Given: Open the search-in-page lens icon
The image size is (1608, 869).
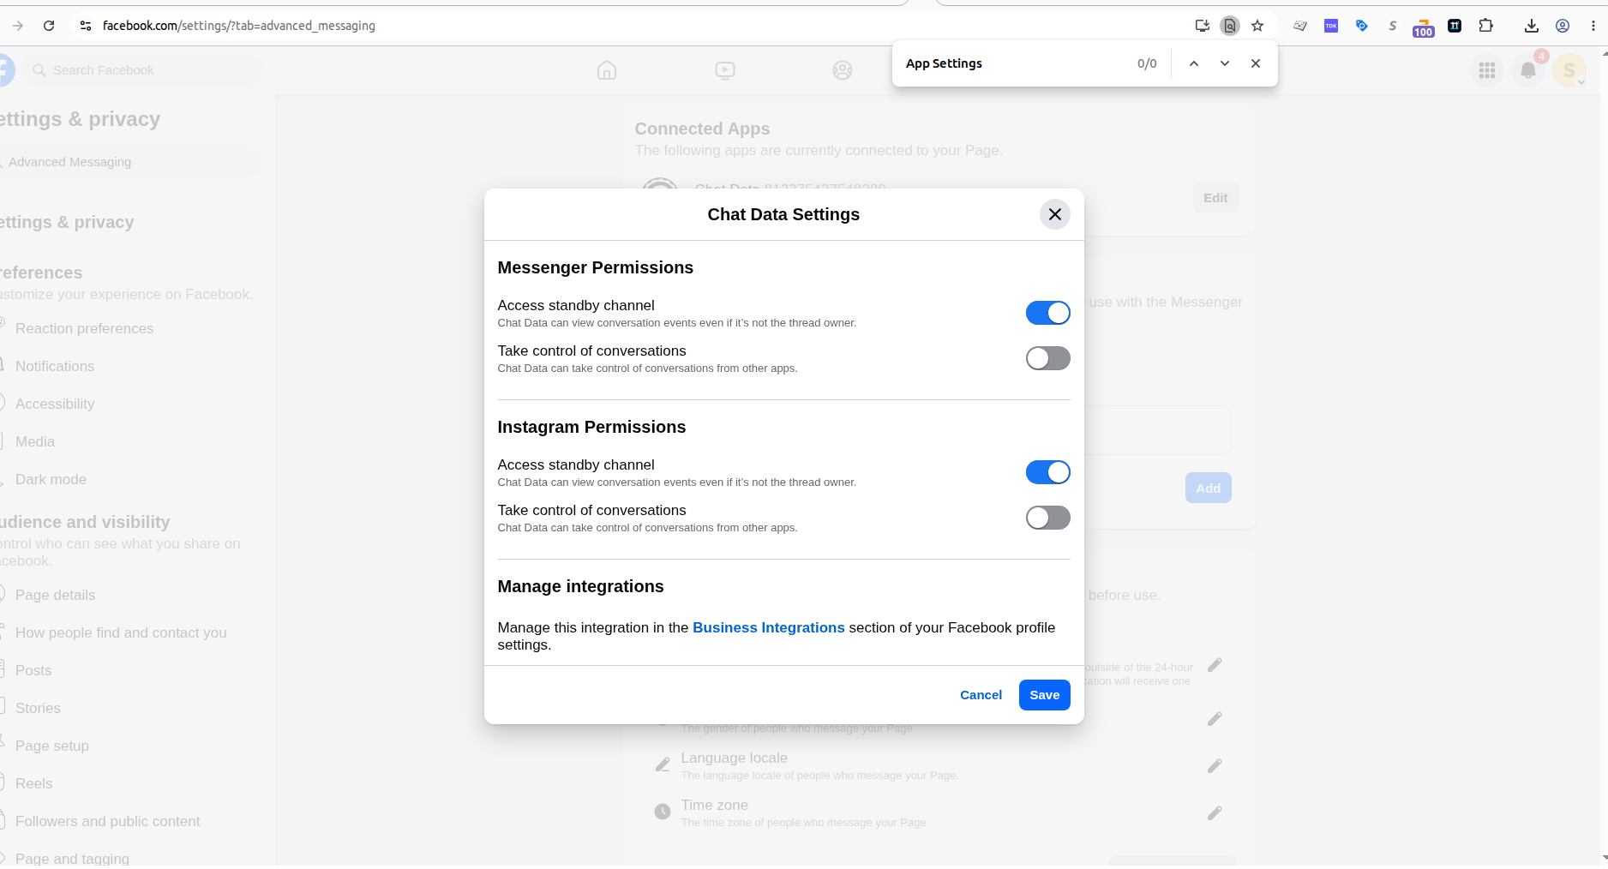Looking at the screenshot, I should pos(1229,26).
